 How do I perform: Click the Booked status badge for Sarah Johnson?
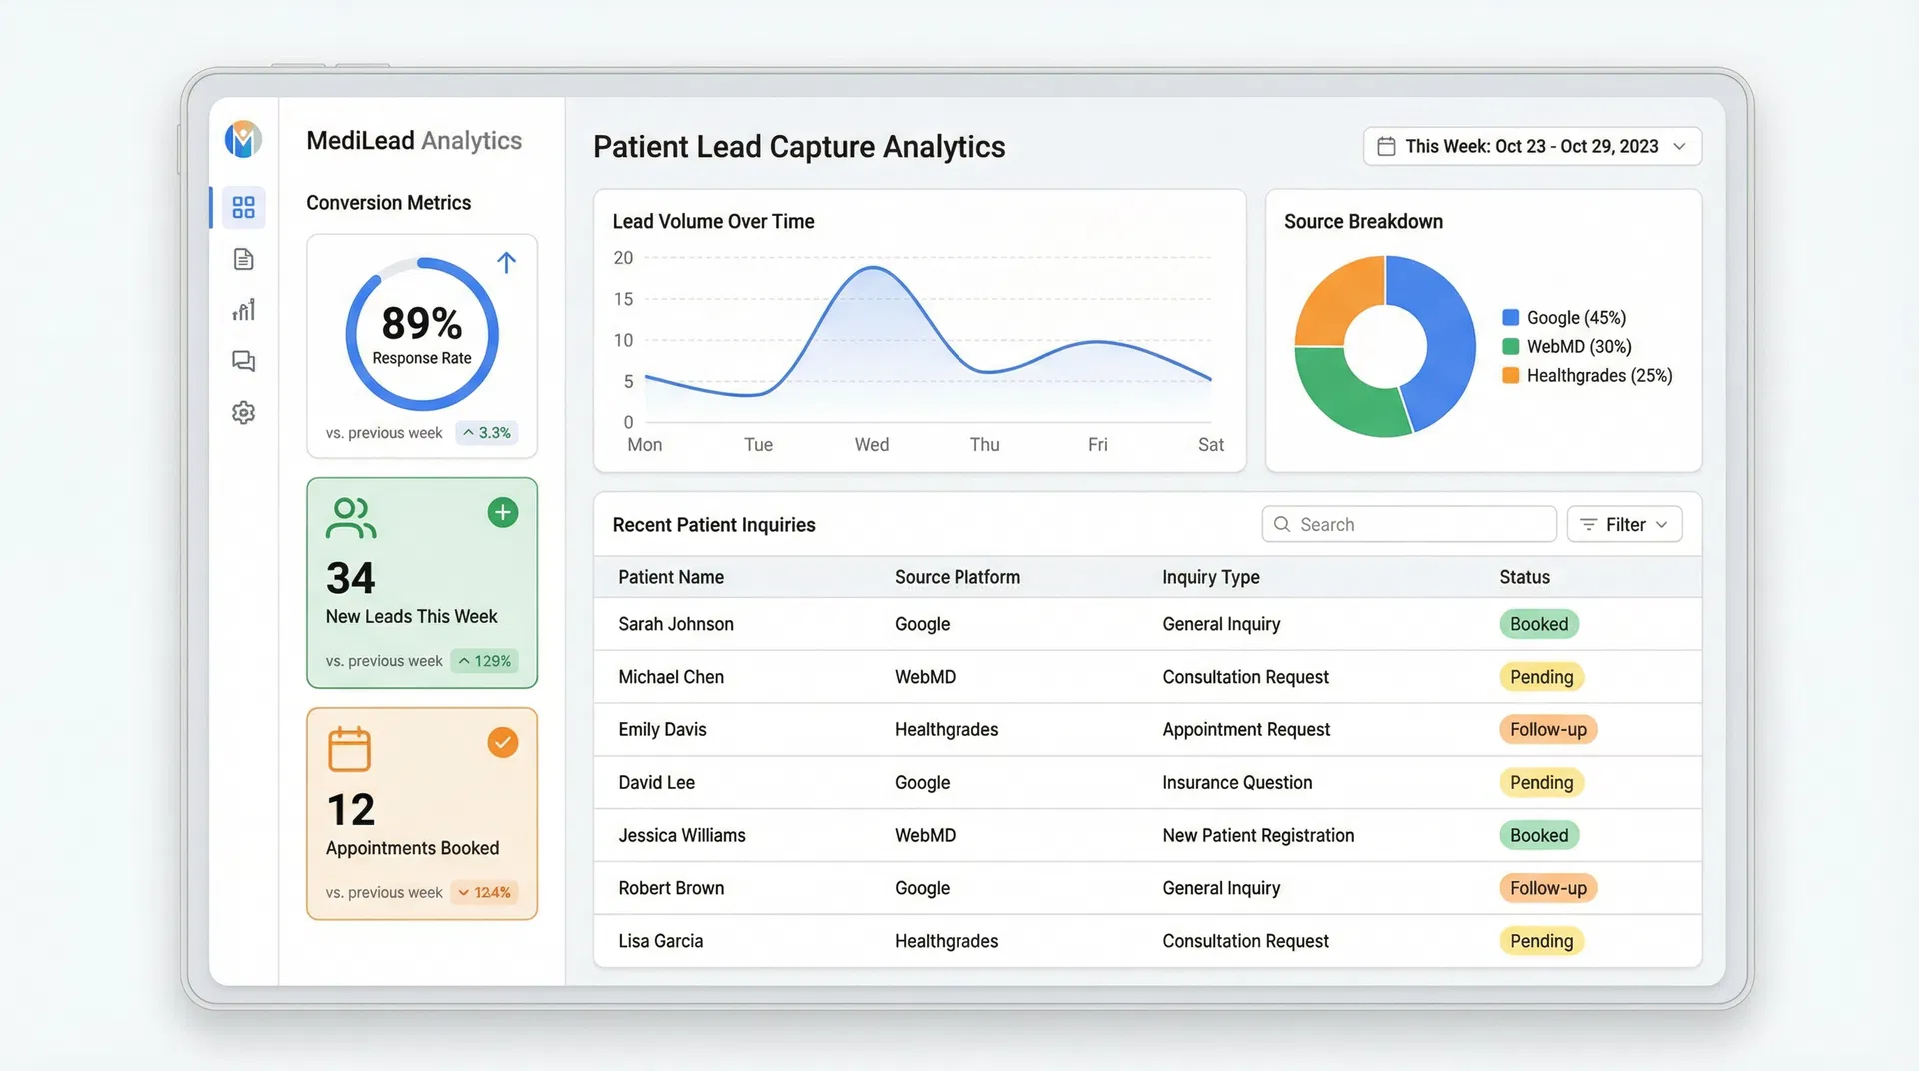tap(1539, 623)
